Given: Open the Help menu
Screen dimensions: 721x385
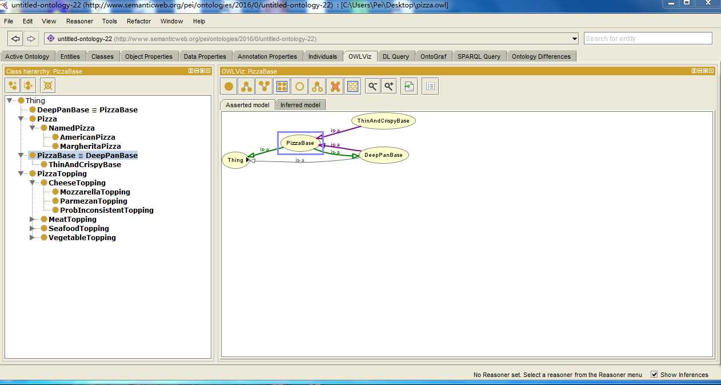Looking at the screenshot, I should pyautogui.click(x=199, y=21).
